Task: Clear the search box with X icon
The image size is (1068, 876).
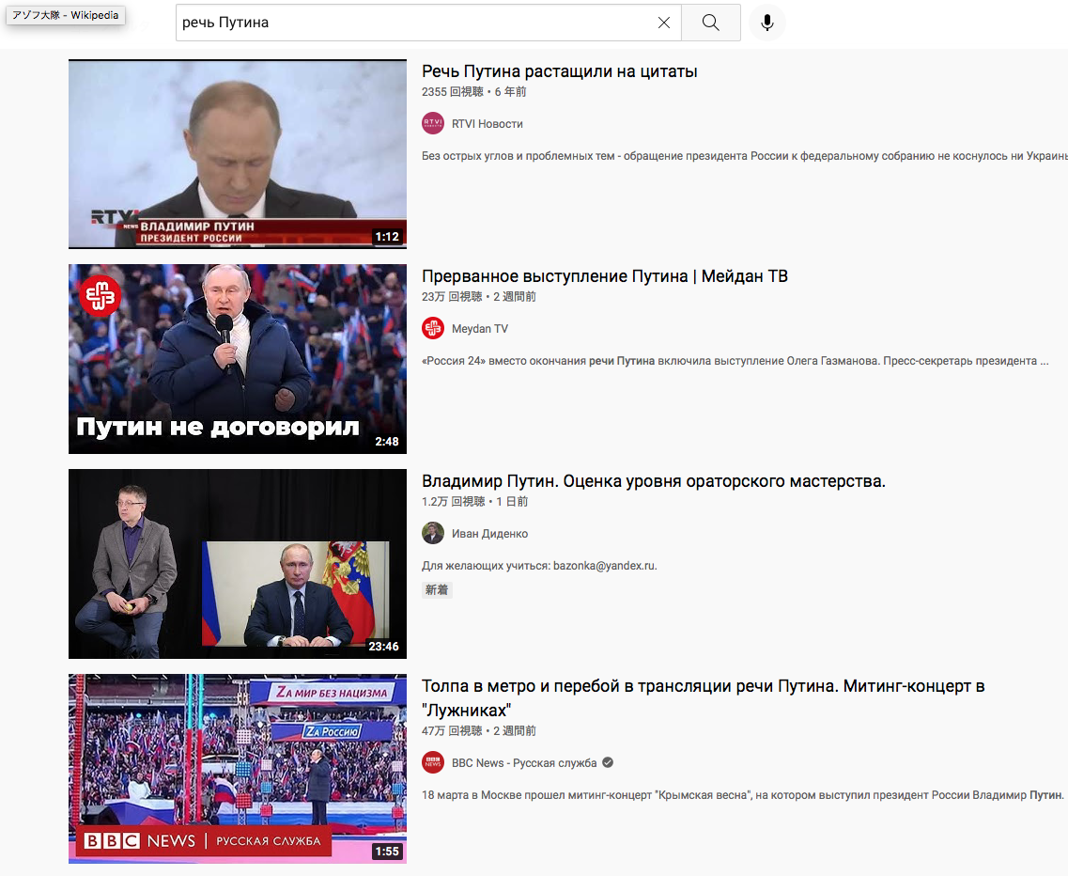Action: click(x=664, y=23)
